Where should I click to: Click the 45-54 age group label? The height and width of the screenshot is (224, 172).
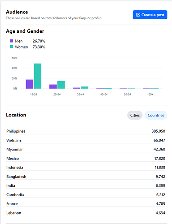coord(104,95)
